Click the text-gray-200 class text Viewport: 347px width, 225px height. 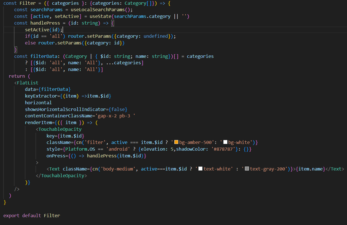pyautogui.click(x=267, y=169)
